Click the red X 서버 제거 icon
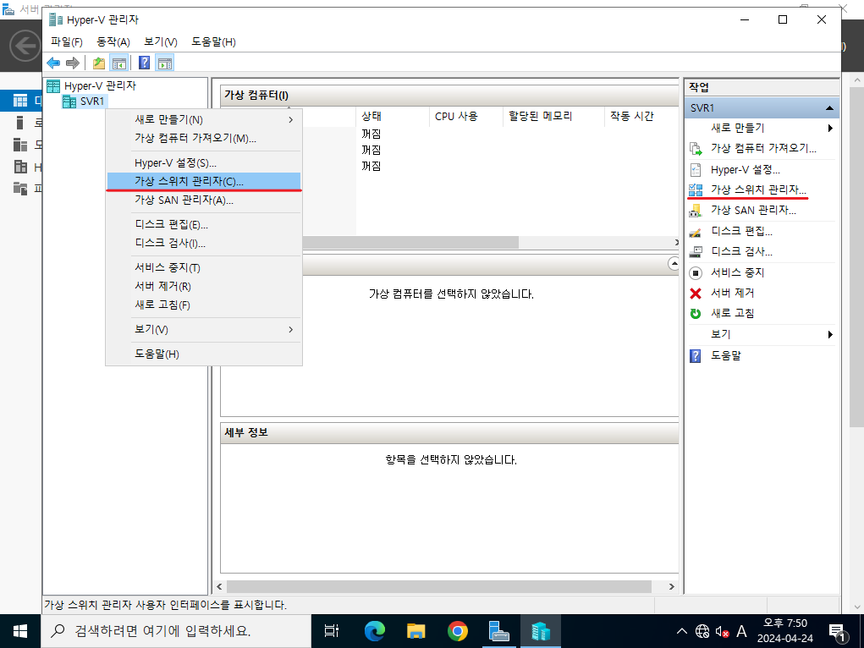Viewport: 864px width, 648px height. click(696, 294)
